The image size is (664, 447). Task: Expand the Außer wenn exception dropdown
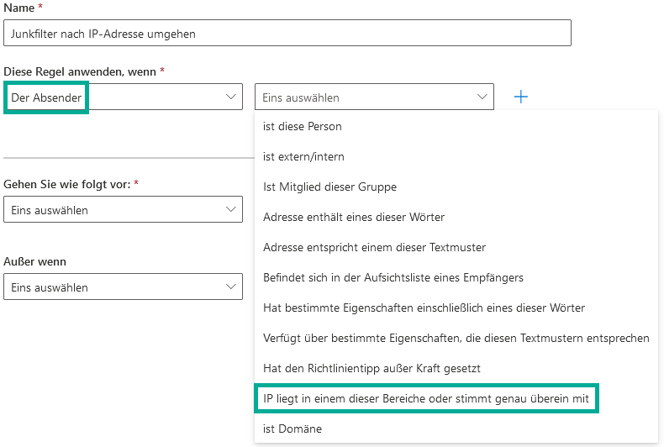(x=123, y=287)
